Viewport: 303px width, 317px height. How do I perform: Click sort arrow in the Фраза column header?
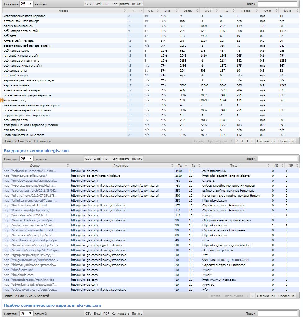(x=125, y=11)
